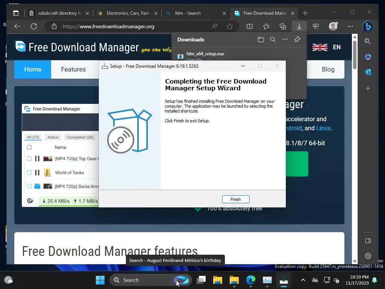Tick the select-all checkbox beside Name
The image size is (385, 289).
(x=29, y=147)
